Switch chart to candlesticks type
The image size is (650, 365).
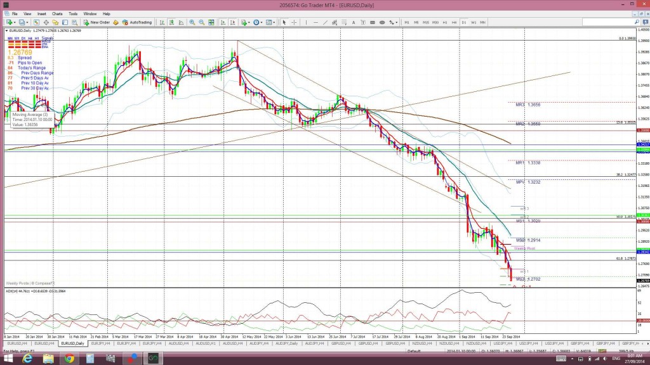(x=171, y=22)
